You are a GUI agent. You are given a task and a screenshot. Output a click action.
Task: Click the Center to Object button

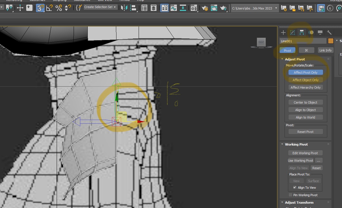tap(305, 102)
